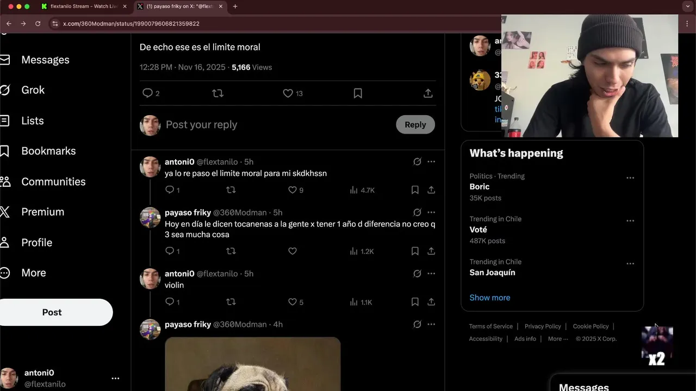Open more options on the 'violin' reply

click(x=431, y=274)
